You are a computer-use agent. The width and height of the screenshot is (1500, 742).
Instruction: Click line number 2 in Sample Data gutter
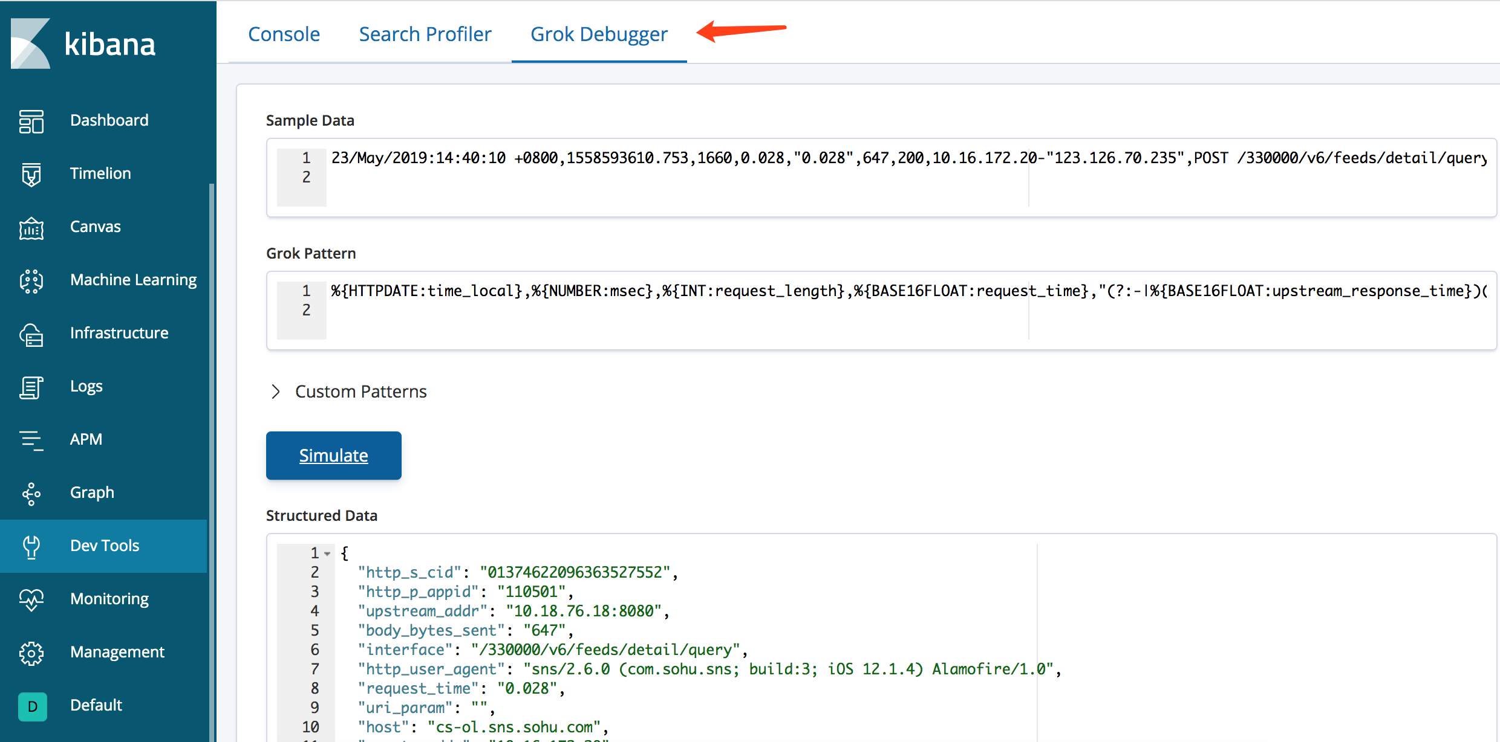pyautogui.click(x=306, y=178)
